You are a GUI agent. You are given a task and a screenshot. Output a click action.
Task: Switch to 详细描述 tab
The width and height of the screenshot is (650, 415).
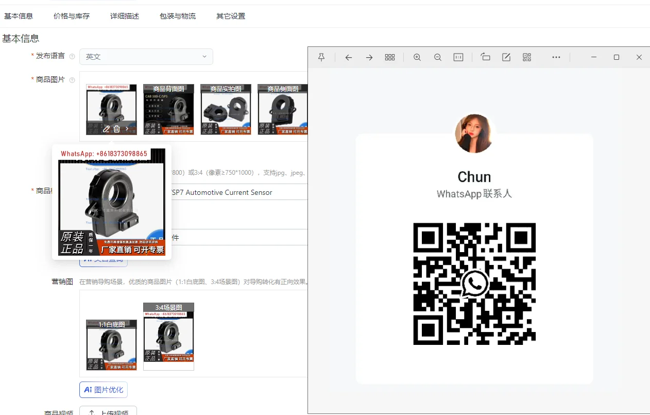[125, 16]
